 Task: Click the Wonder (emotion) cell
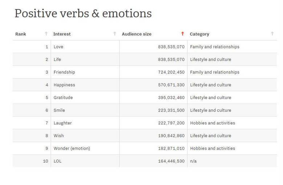[72, 149]
